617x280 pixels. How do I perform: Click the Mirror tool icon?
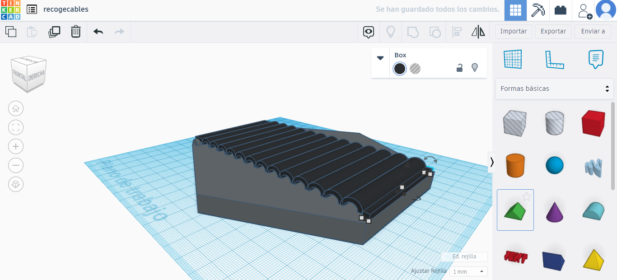tap(478, 32)
